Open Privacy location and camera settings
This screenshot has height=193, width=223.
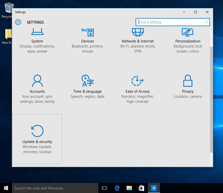tap(188, 88)
